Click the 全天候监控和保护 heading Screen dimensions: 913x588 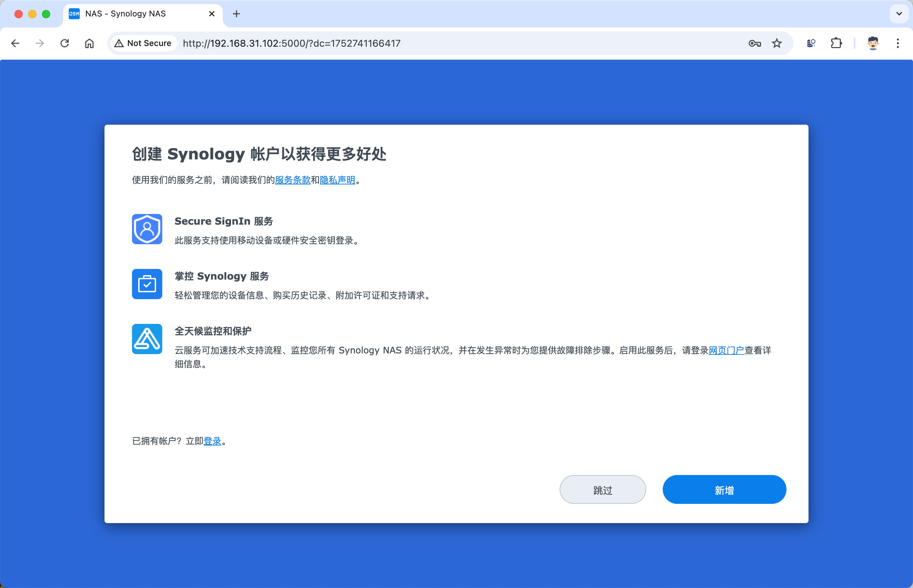click(213, 331)
